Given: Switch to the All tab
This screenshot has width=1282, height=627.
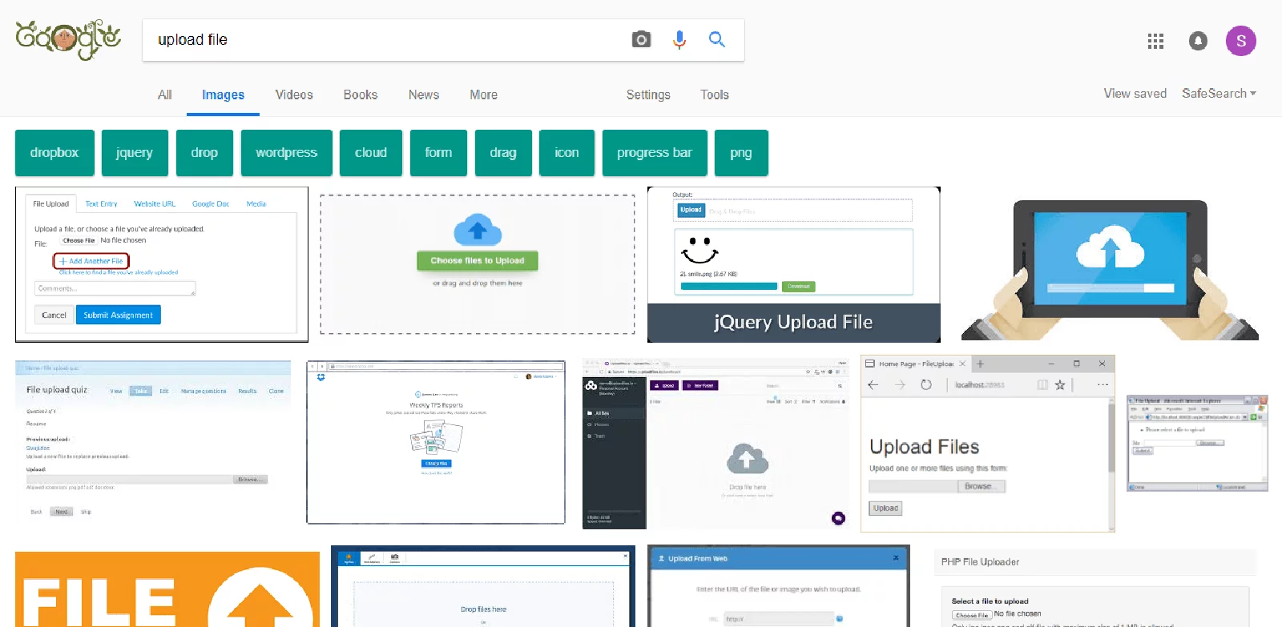Looking at the screenshot, I should tap(165, 94).
